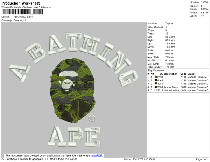Click the thread code '1199'
210x162 pixels.
pos(184,80)
